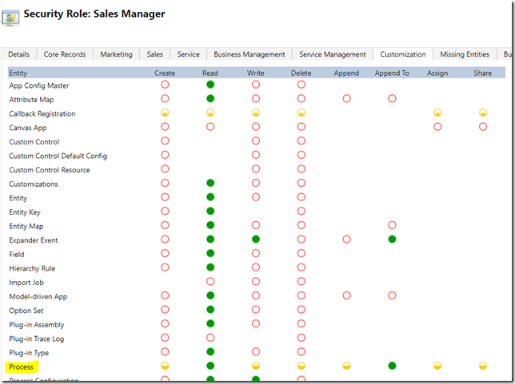Toggle Process Create privilege
Image resolution: width=515 pixels, height=384 pixels.
click(165, 366)
